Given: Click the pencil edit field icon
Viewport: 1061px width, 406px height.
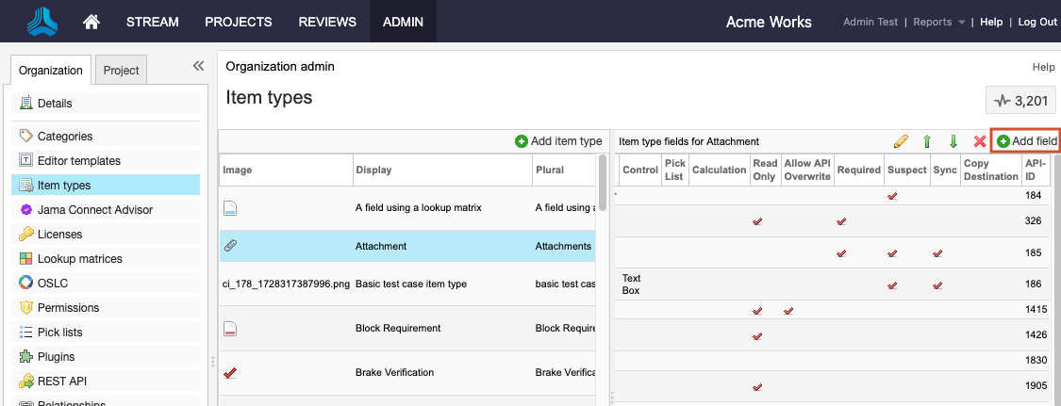Looking at the screenshot, I should tap(901, 141).
